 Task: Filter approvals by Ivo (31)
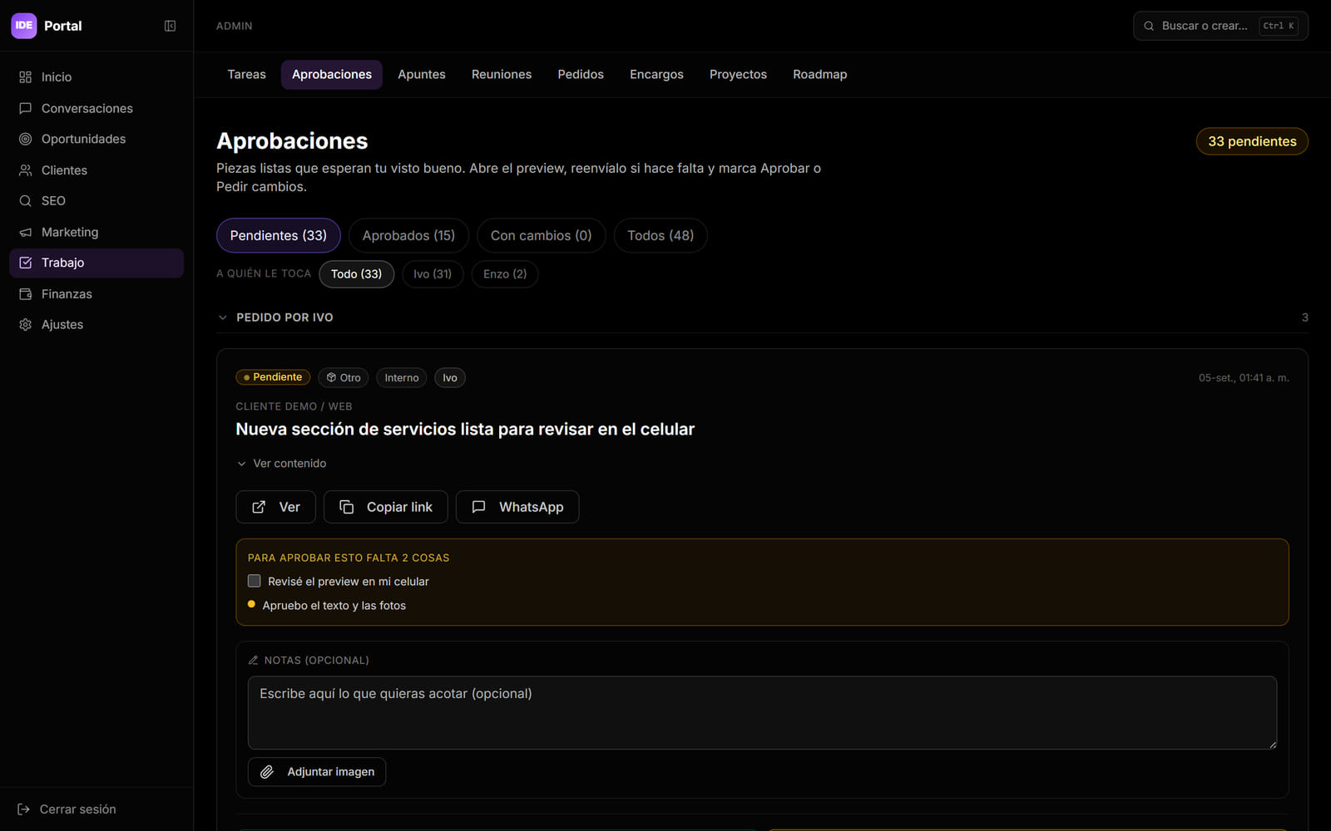tap(433, 274)
